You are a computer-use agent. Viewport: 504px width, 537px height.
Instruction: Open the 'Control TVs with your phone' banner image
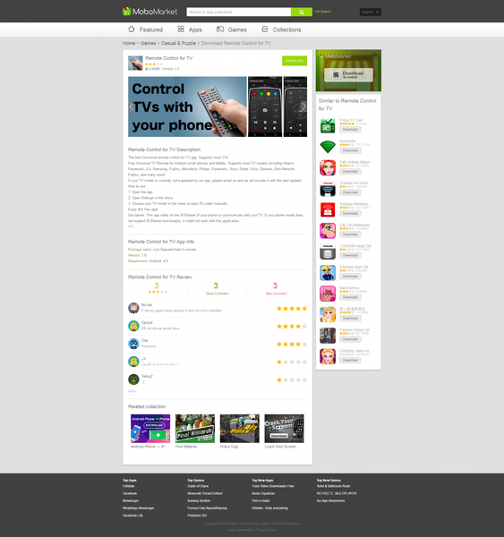pyautogui.click(x=187, y=107)
